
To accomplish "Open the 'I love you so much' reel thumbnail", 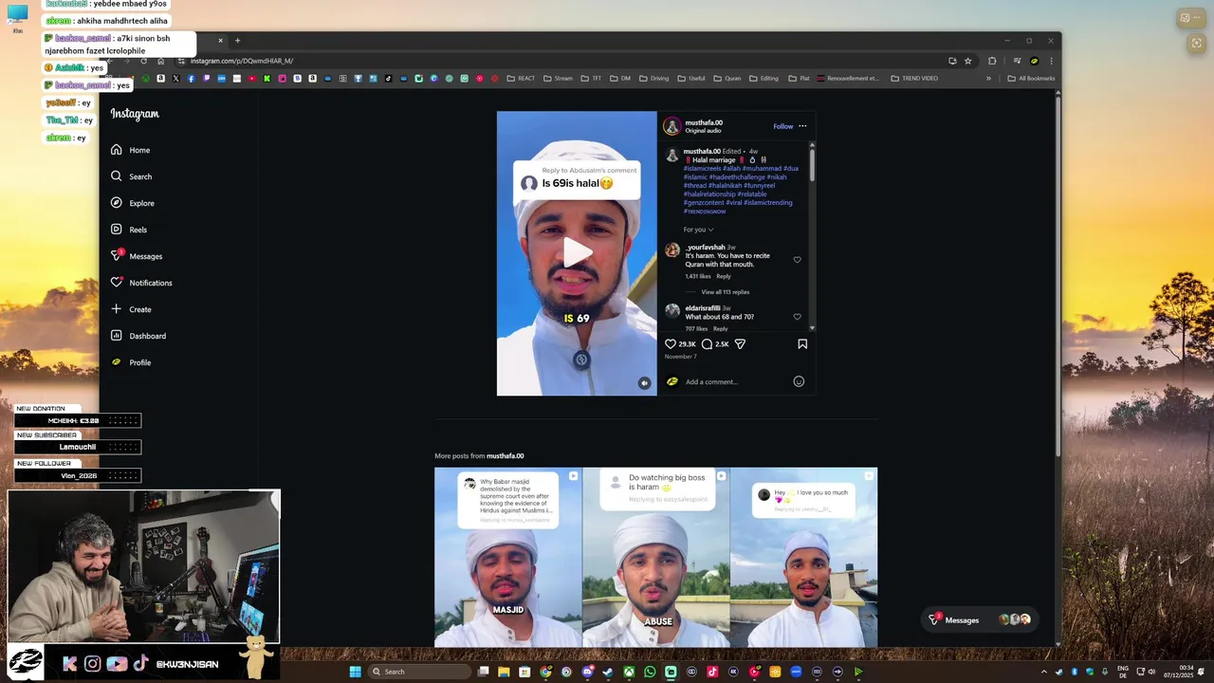I will pyautogui.click(x=803, y=557).
